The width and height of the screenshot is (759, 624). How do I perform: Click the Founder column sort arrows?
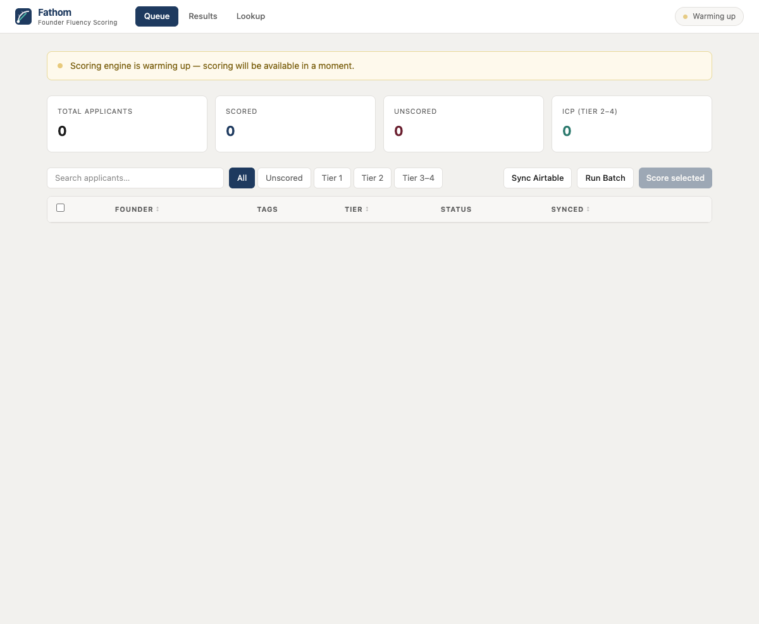click(157, 209)
